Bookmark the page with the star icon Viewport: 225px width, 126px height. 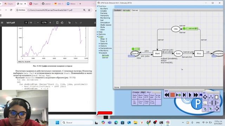89,10
